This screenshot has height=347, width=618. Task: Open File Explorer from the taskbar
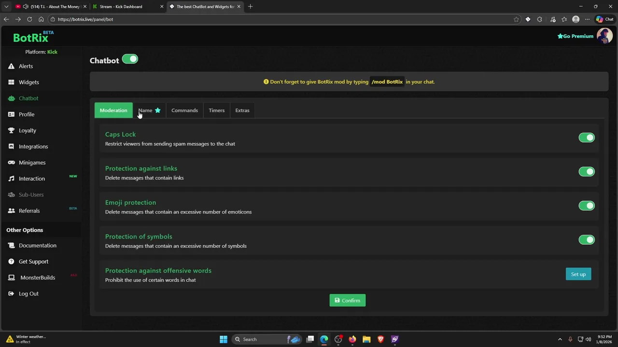click(366, 339)
